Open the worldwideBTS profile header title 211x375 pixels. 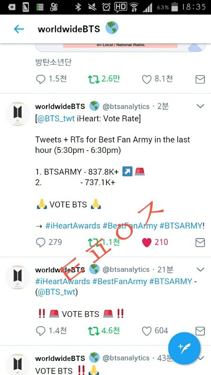coord(68,29)
